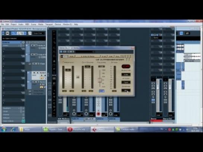This screenshot has height=152, width=203.
Task: Toggle Mute on the Audio 01 track
Action: click(x=32, y=45)
